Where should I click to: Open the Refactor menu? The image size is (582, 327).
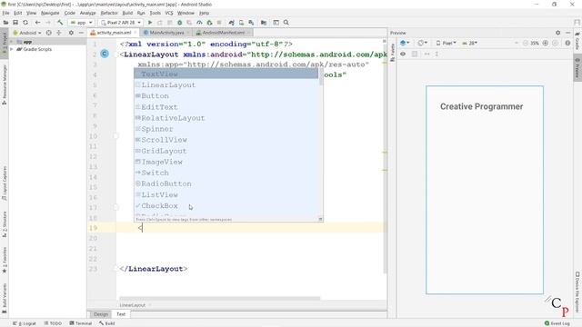click(x=109, y=13)
